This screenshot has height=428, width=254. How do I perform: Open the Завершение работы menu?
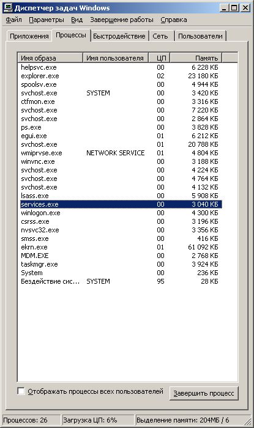tap(122, 20)
